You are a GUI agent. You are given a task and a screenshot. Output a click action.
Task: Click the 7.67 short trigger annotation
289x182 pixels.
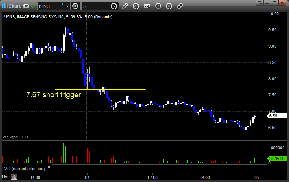pos(54,94)
